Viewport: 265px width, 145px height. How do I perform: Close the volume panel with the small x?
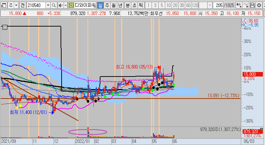pos(261,129)
